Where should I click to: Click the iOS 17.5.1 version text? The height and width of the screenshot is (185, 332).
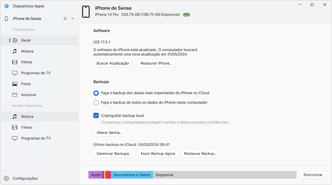coord(102,42)
